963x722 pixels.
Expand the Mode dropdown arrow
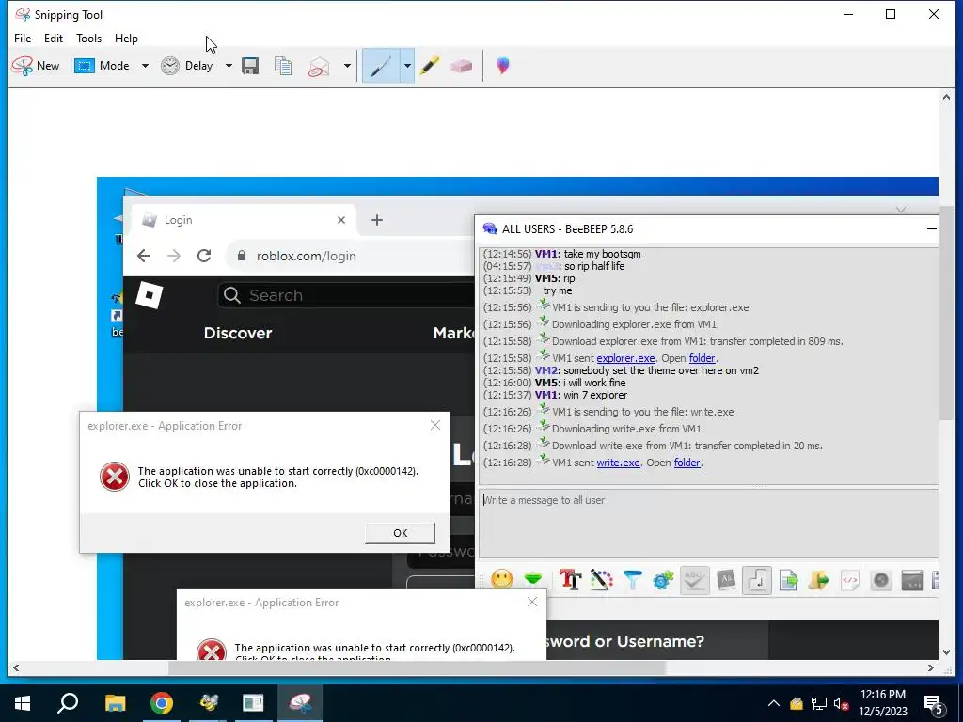pyautogui.click(x=145, y=66)
